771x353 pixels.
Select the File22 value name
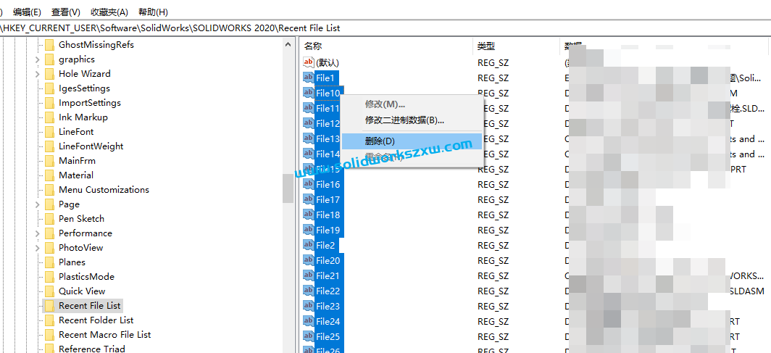[328, 291]
